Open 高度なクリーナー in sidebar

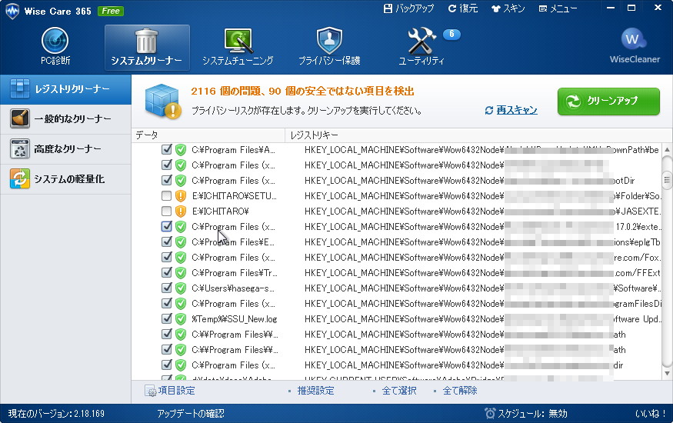65,149
